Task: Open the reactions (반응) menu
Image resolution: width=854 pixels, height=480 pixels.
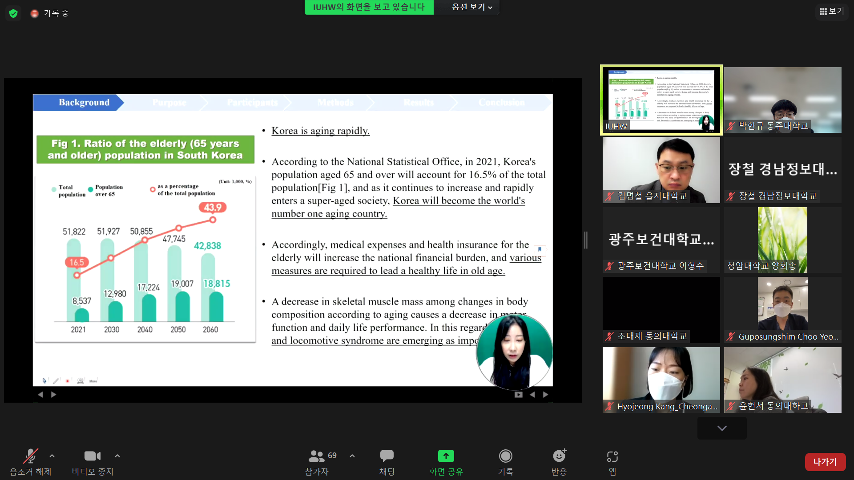Action: [559, 456]
